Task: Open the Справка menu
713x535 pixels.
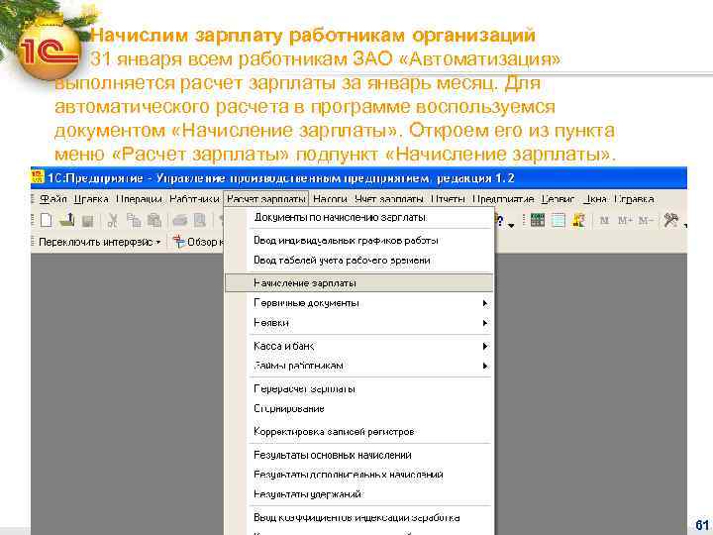Action: 635,199
